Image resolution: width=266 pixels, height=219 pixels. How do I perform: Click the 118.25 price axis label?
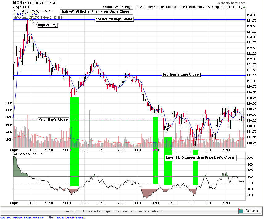pyautogui.click(x=251, y=143)
